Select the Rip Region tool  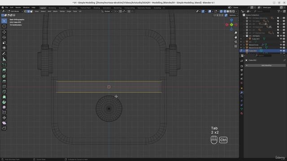pos(4,128)
